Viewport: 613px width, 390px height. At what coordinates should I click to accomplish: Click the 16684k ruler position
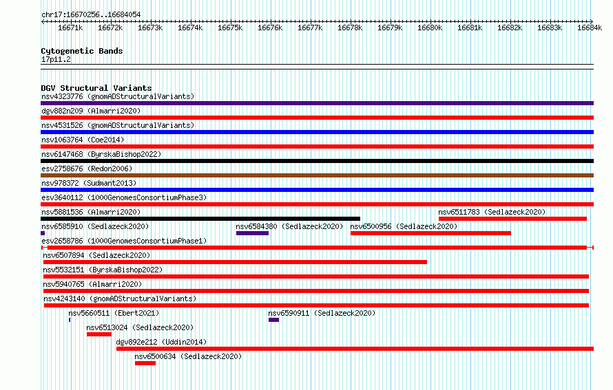[x=590, y=28]
